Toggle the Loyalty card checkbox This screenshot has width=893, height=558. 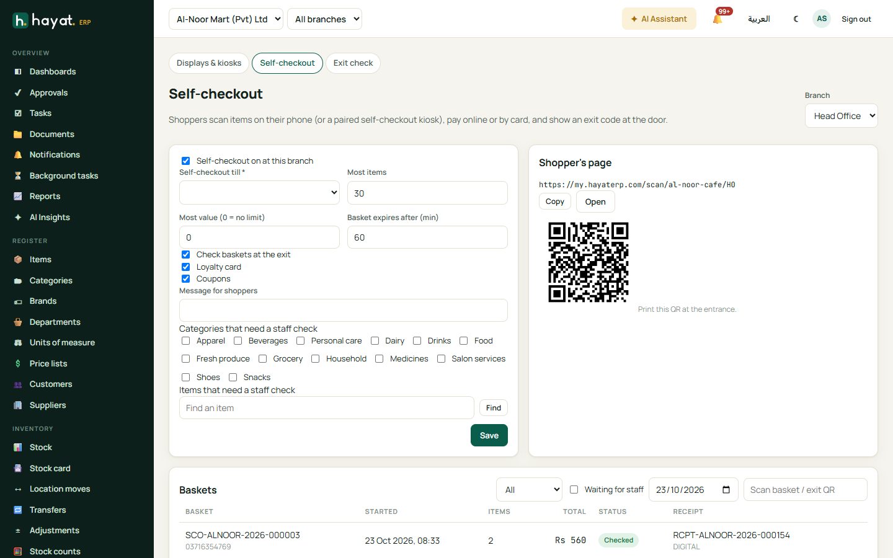tap(185, 267)
